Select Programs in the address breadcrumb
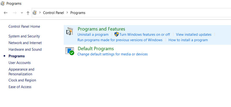The width and height of the screenshot is (231, 107). click(78, 13)
